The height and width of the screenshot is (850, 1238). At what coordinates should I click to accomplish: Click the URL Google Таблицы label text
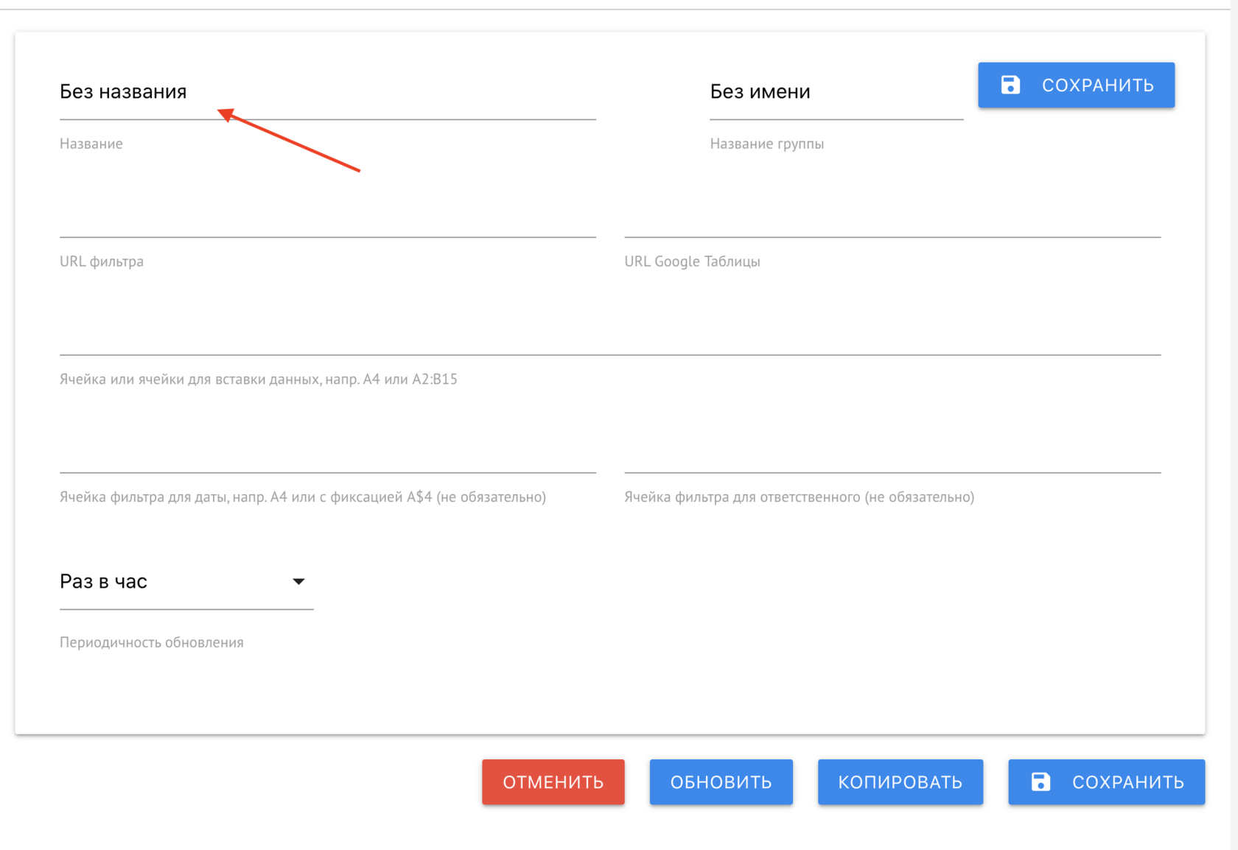pos(692,261)
